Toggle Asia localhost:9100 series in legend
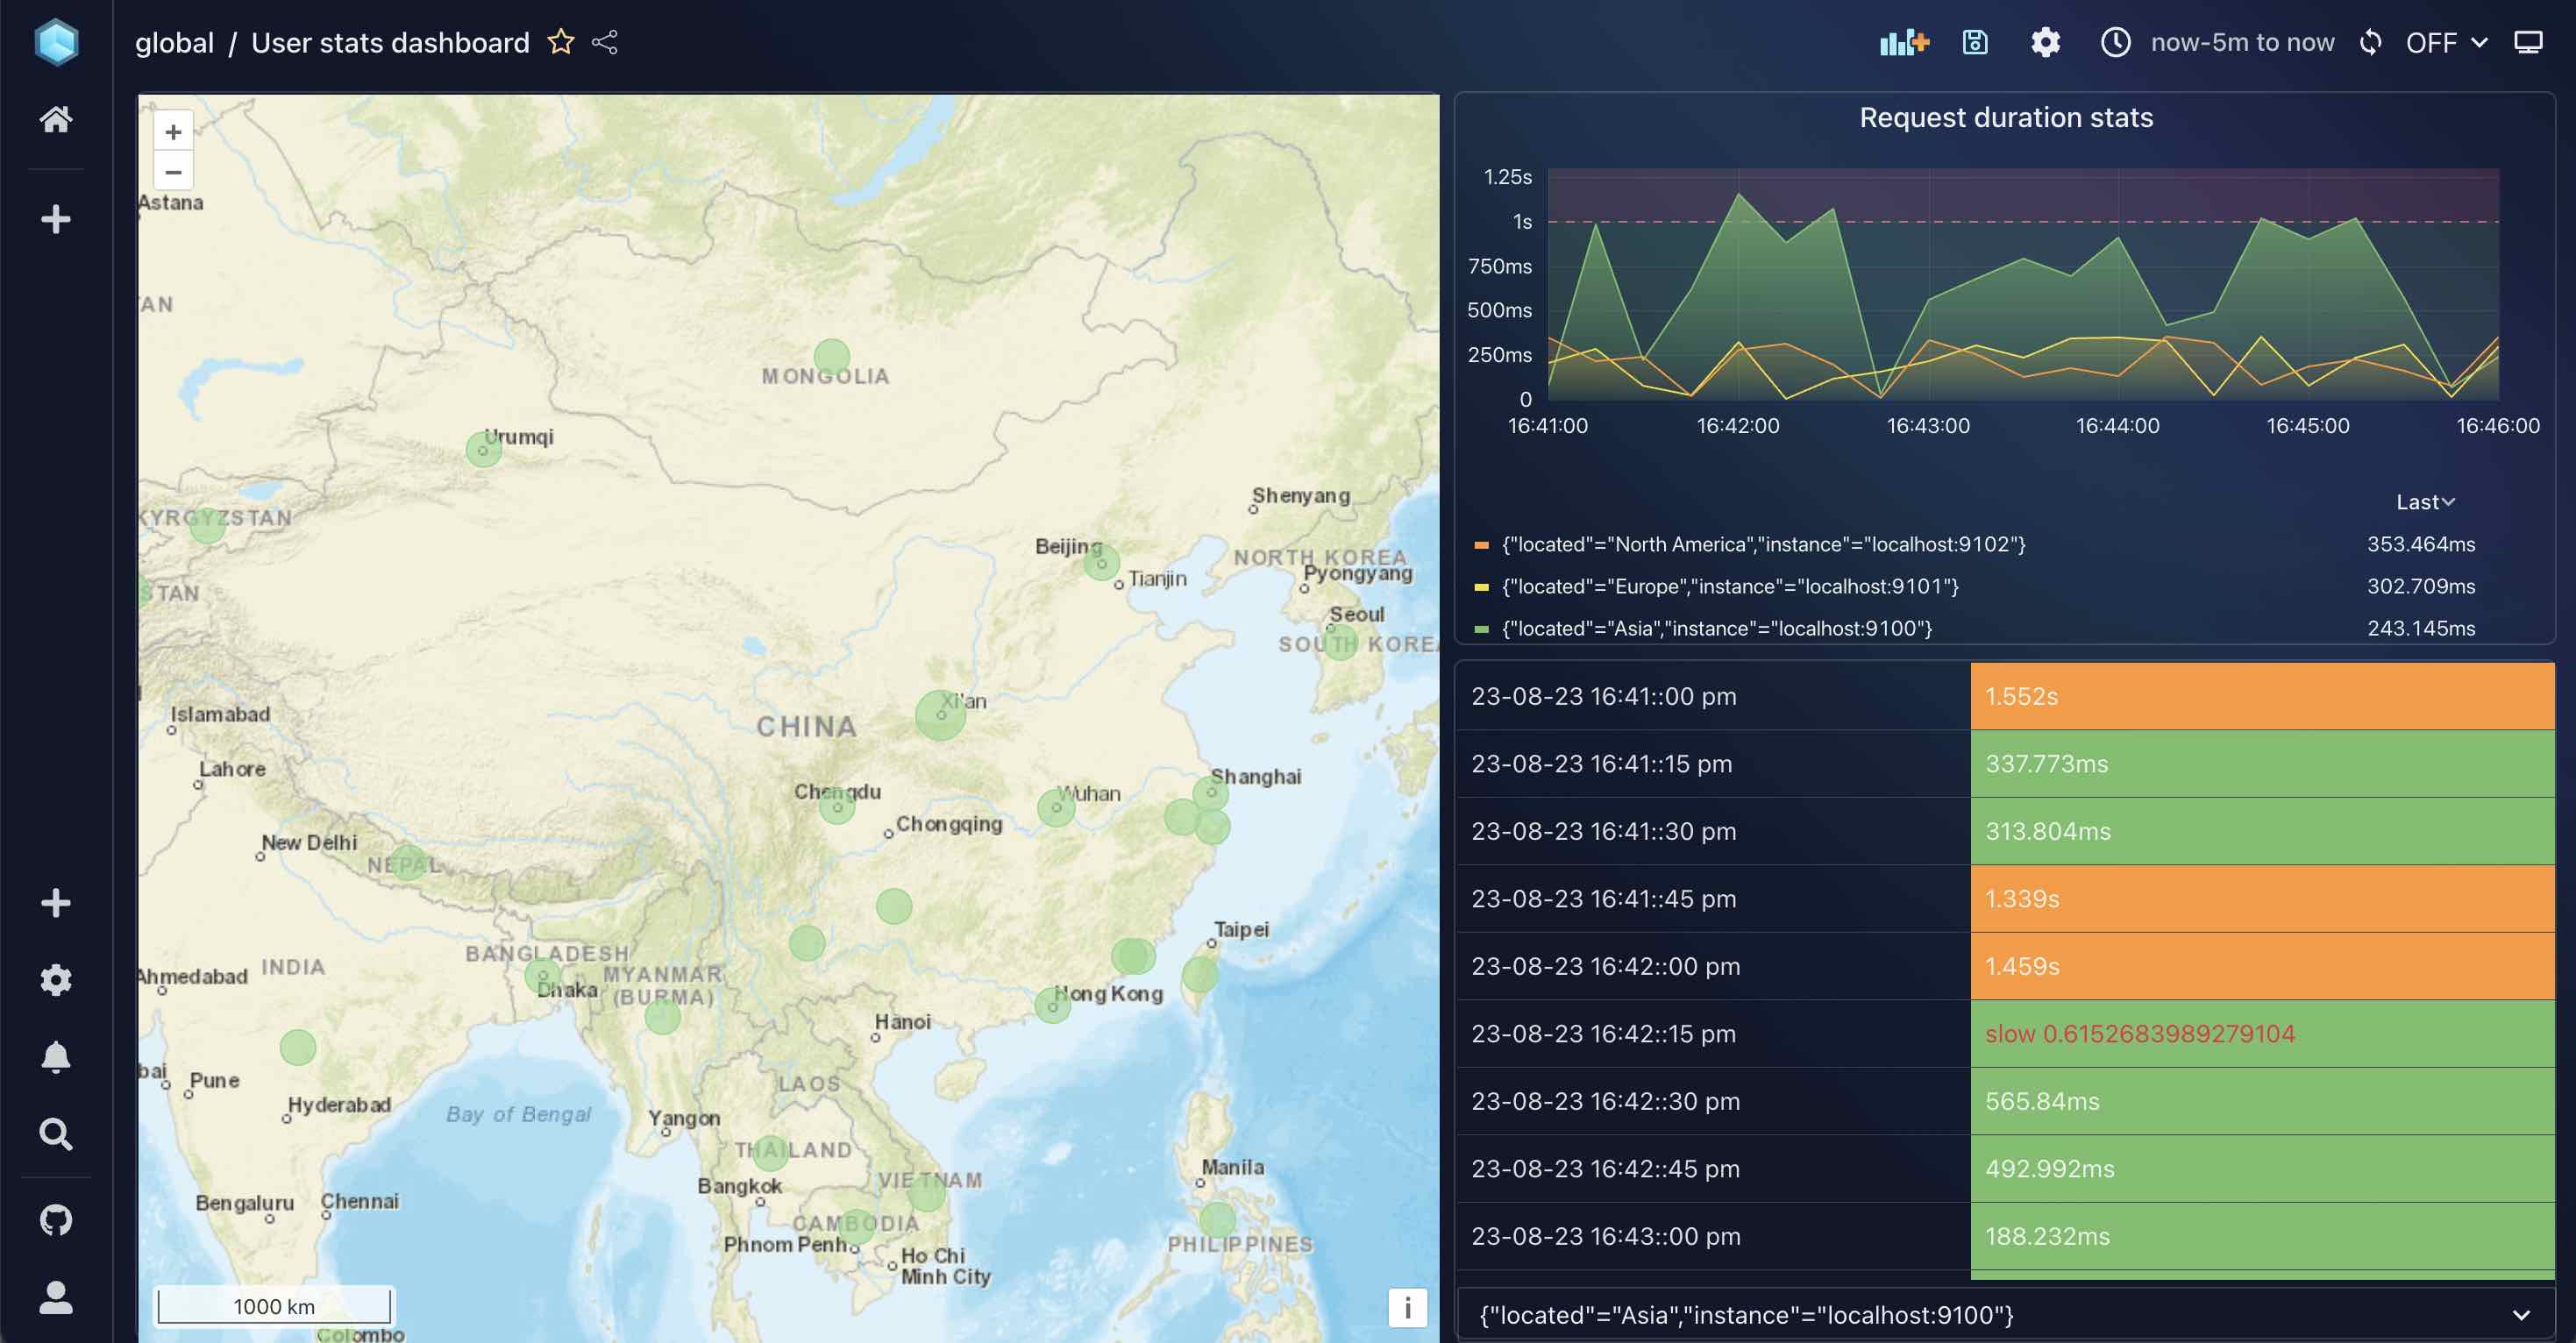This screenshot has height=1343, width=2576. tap(1716, 628)
